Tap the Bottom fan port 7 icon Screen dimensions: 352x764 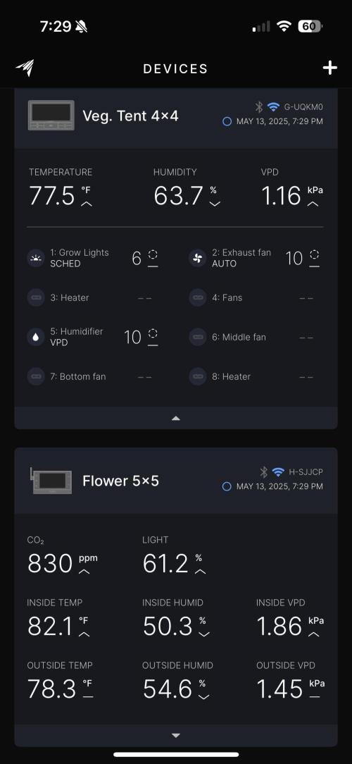tap(36, 376)
